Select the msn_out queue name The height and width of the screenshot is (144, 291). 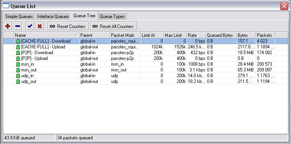(29, 70)
